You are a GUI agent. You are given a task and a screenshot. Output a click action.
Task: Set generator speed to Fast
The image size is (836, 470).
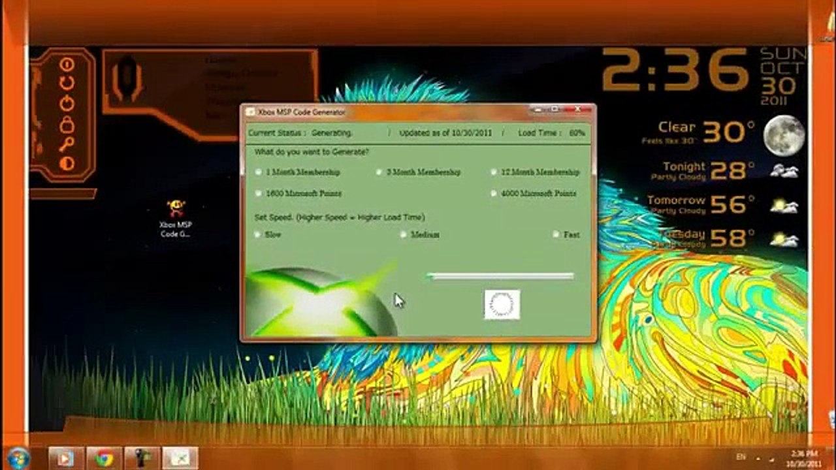click(x=566, y=234)
